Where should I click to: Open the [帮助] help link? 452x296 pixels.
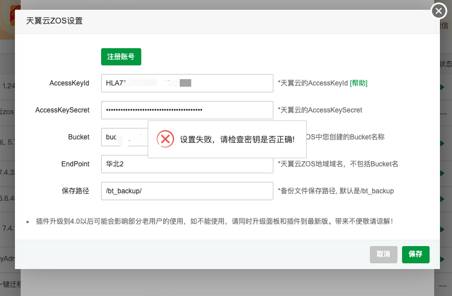(358, 83)
